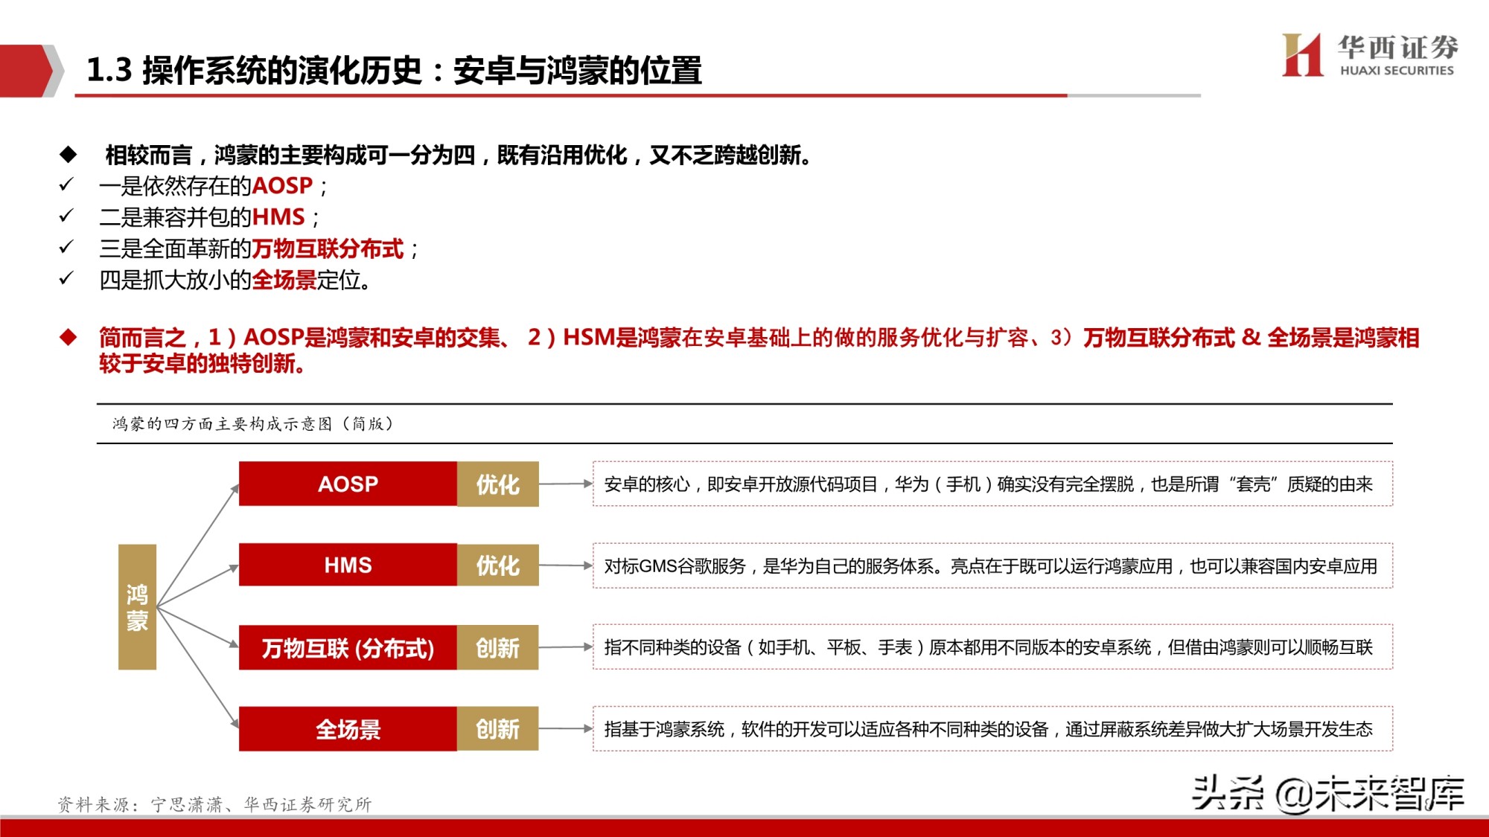The image size is (1489, 837).
Task: Click the 全场景 red diagram block
Action: pos(346,731)
